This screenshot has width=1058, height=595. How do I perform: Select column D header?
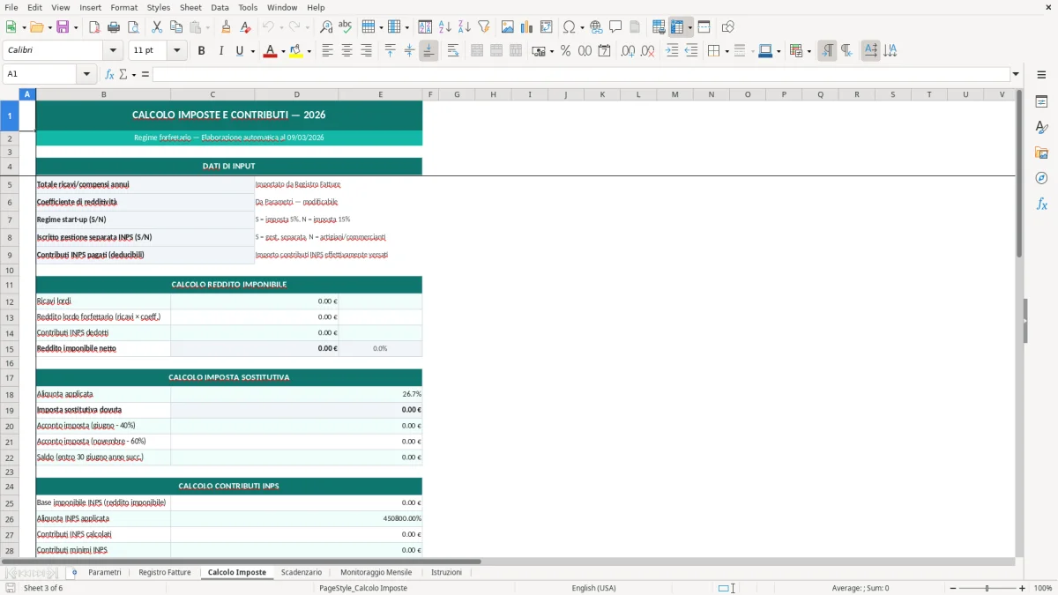(296, 94)
